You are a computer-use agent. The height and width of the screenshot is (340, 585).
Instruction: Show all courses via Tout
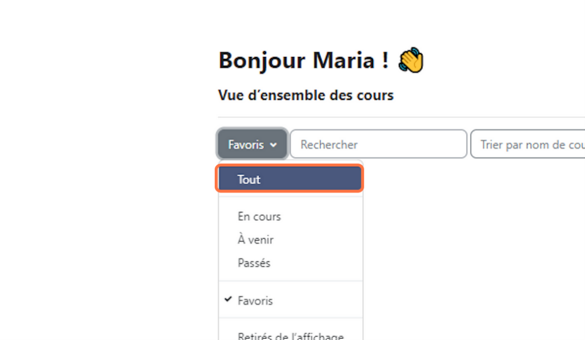pyautogui.click(x=290, y=179)
